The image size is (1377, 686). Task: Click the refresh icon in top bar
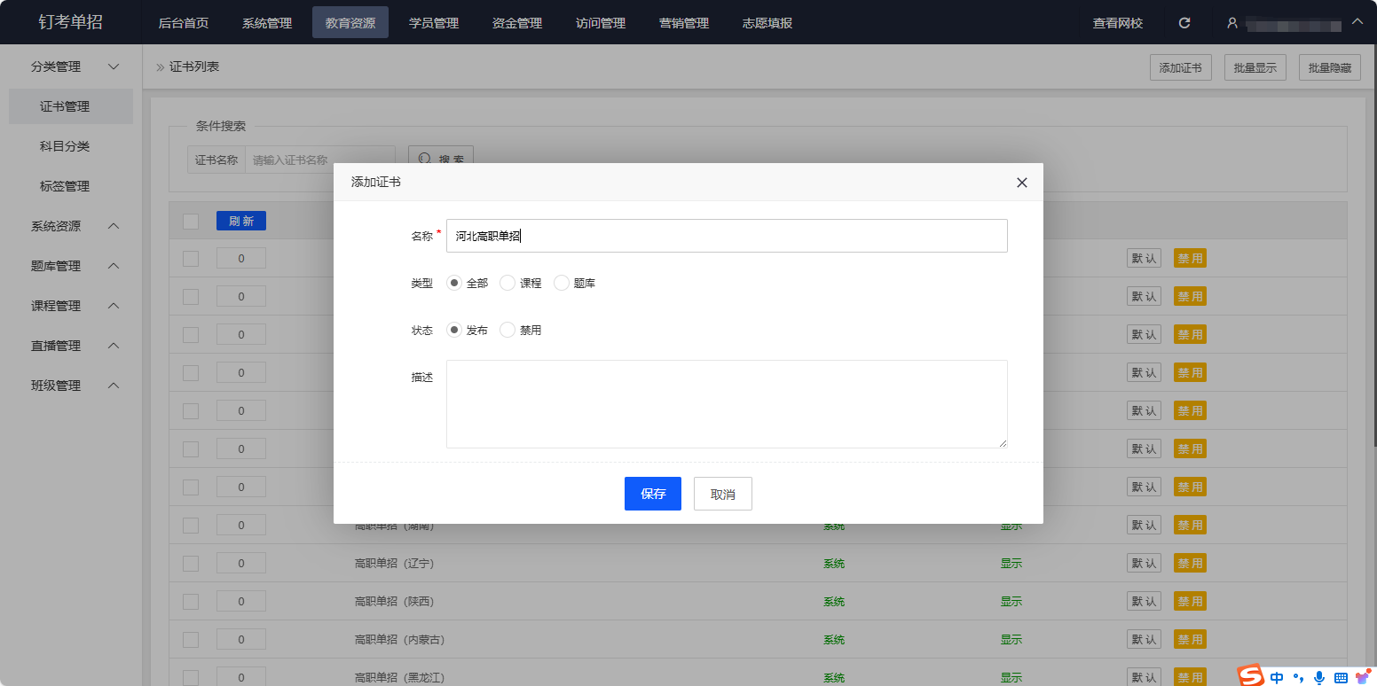[1184, 23]
